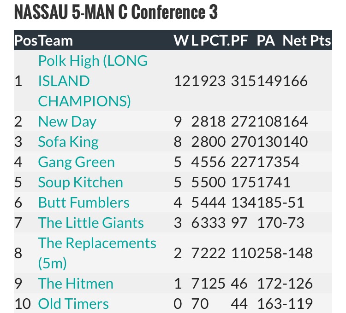The image size is (346, 313).
Task: Click the Net Pts column header
Action: pos(307,41)
